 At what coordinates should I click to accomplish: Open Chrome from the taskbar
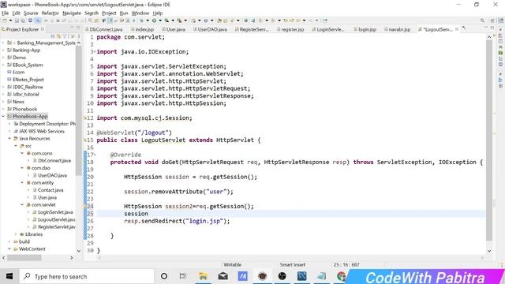click(x=342, y=276)
